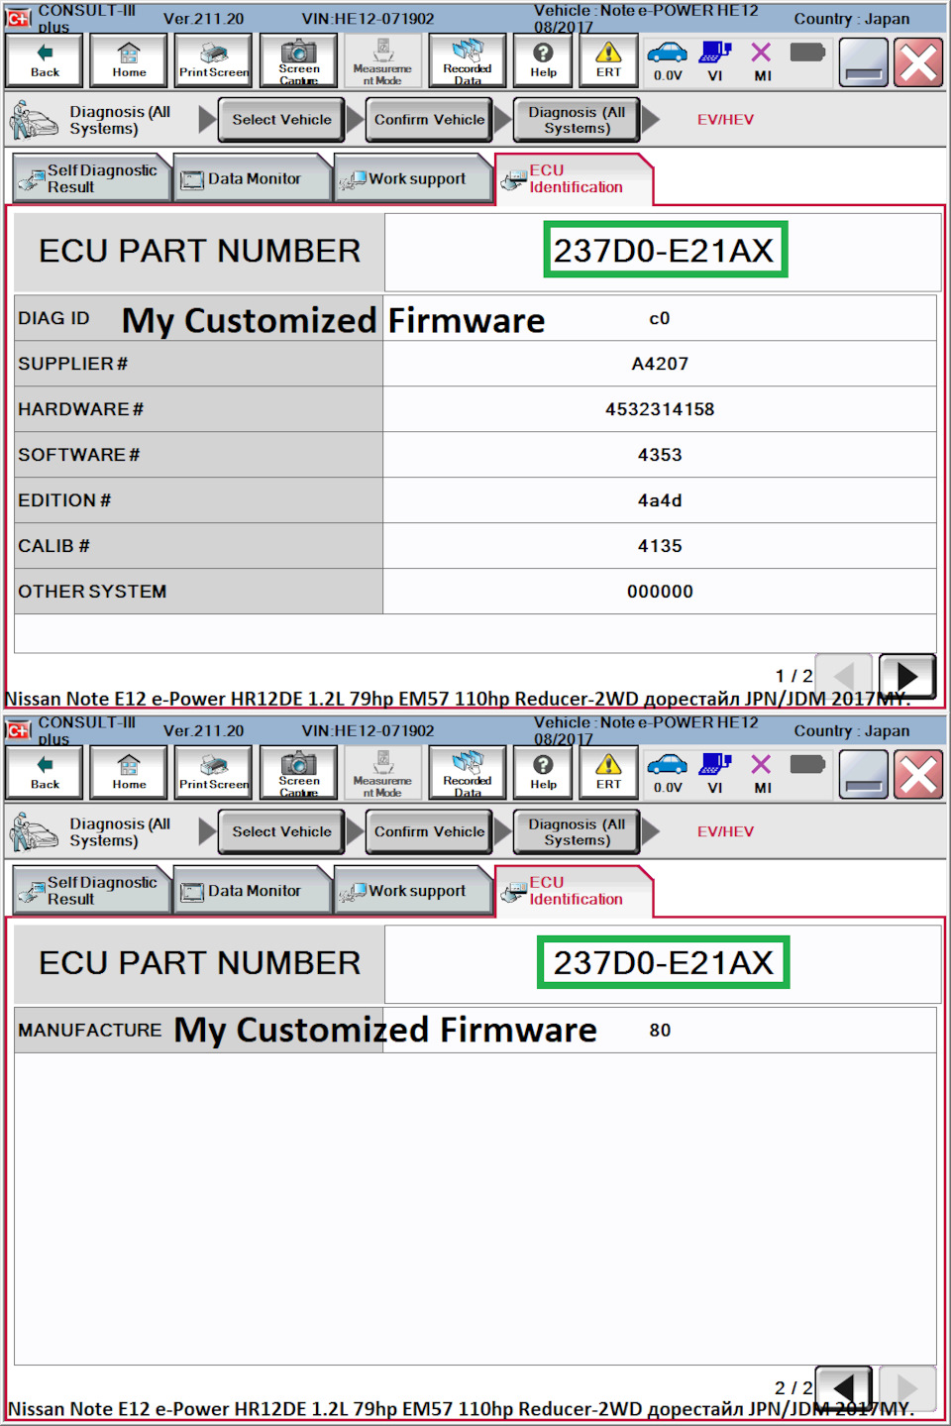The height and width of the screenshot is (1426, 951).
Task: Click CALIB # value 4135
Action: tap(660, 546)
